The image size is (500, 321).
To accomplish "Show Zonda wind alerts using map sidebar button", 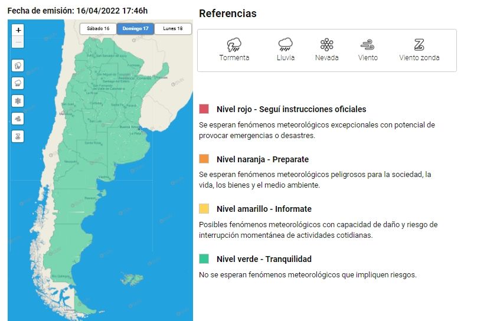I will pos(18,136).
